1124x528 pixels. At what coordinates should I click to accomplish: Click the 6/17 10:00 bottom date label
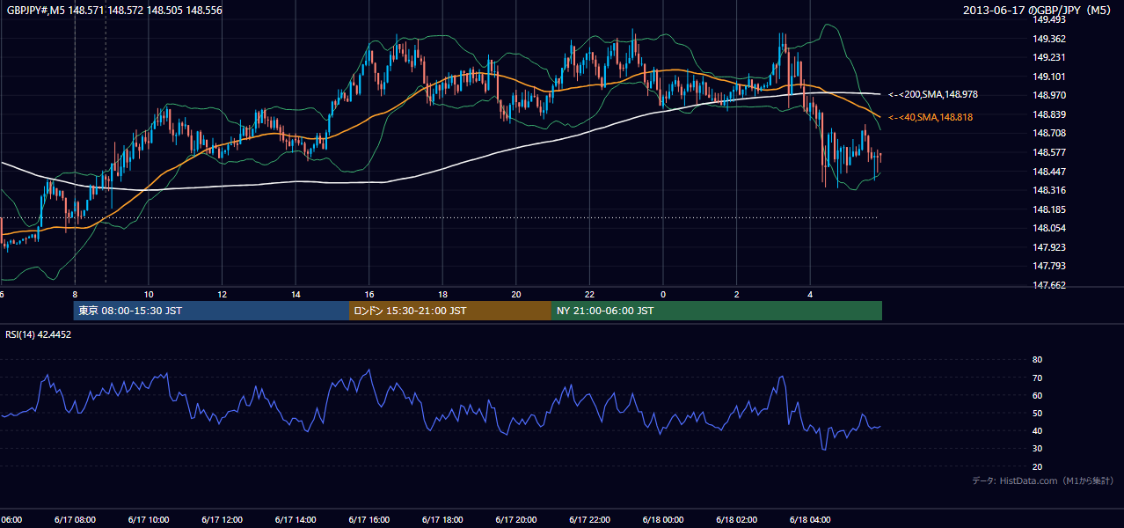(148, 520)
